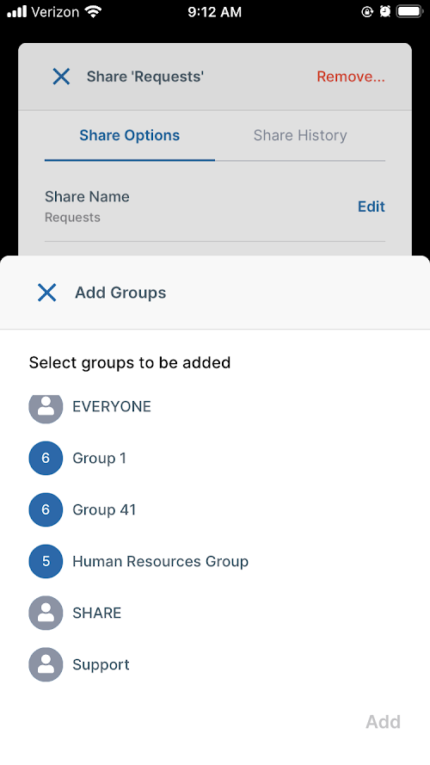The height and width of the screenshot is (765, 430).
Task: Switch to the Share Options tab
Action: pos(130,136)
